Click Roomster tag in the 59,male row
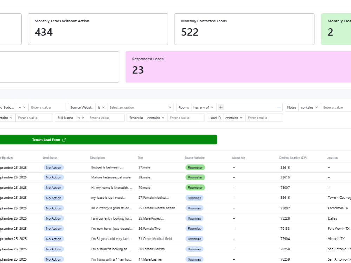 tap(195, 177)
